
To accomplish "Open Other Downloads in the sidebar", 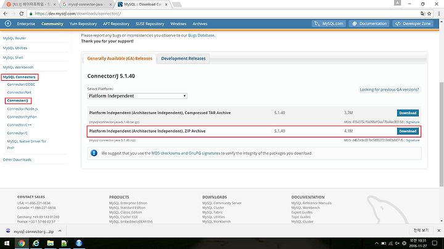I will click(x=17, y=160).
